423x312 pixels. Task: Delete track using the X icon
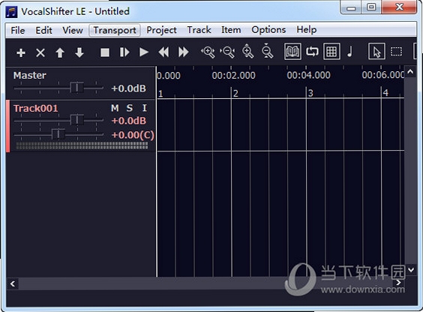pos(40,52)
